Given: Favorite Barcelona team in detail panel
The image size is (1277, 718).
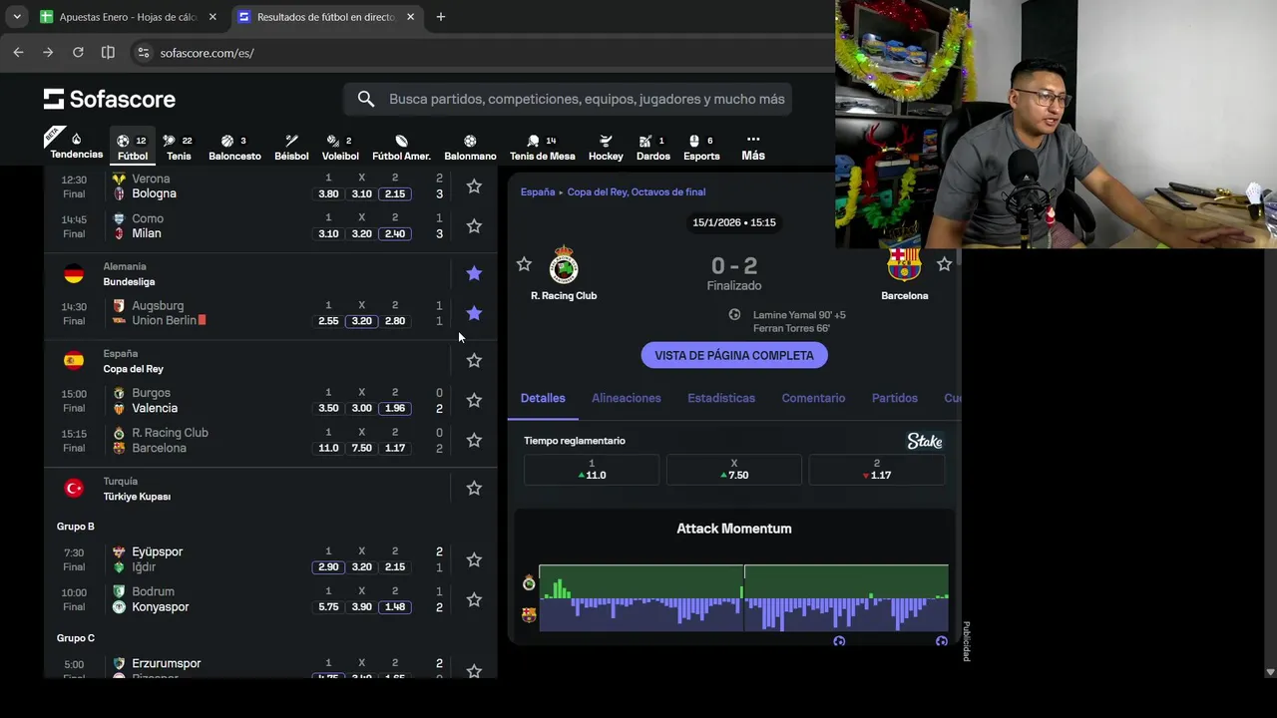Looking at the screenshot, I should point(944,264).
